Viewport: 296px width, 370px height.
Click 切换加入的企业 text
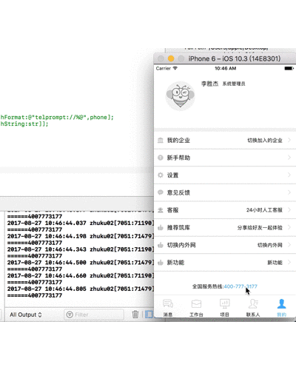pos(265,141)
